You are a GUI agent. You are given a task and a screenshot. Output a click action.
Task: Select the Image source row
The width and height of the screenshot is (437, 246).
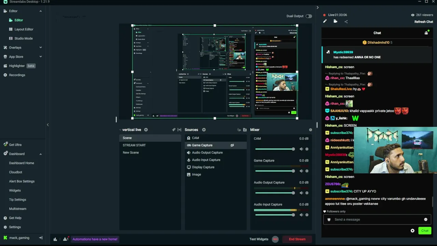216,175
